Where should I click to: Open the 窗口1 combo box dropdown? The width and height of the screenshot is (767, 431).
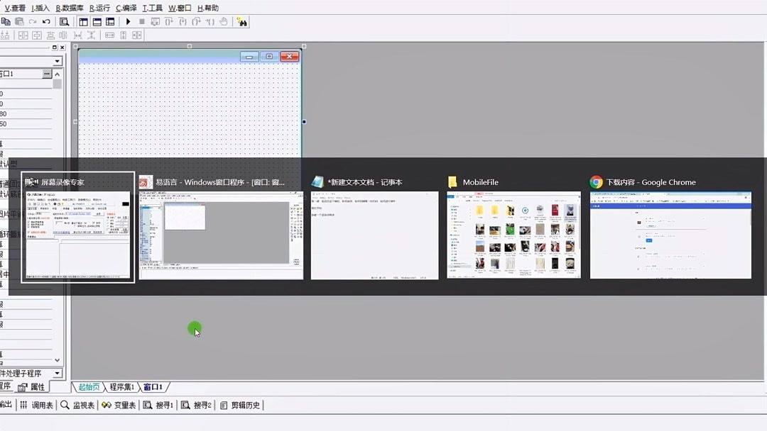coord(55,62)
